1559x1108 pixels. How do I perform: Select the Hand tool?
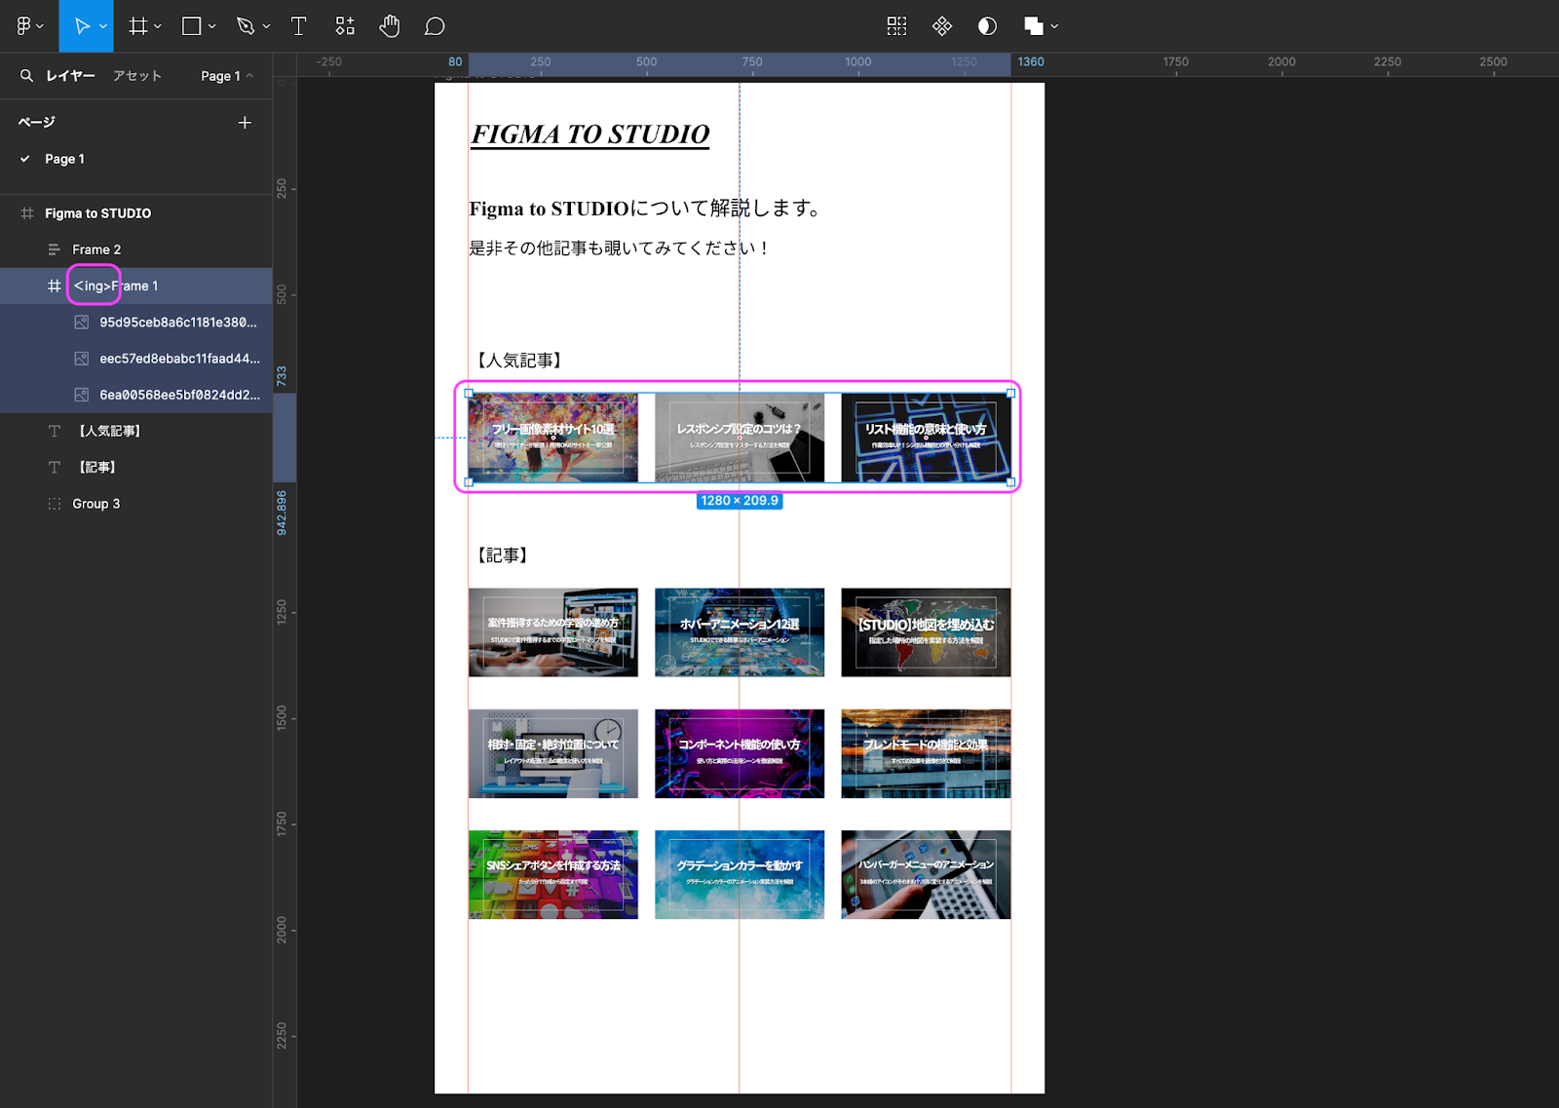(x=390, y=26)
